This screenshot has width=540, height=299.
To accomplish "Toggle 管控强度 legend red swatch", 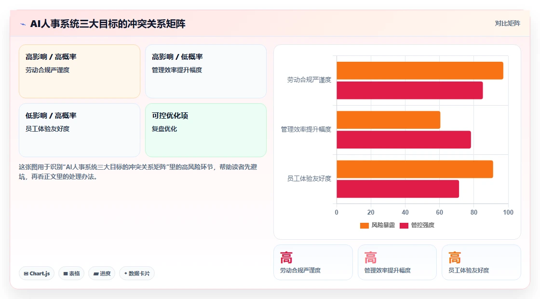I will point(404,226).
